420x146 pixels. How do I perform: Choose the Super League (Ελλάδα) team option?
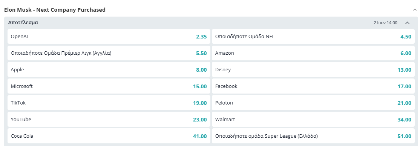[x=313, y=136]
